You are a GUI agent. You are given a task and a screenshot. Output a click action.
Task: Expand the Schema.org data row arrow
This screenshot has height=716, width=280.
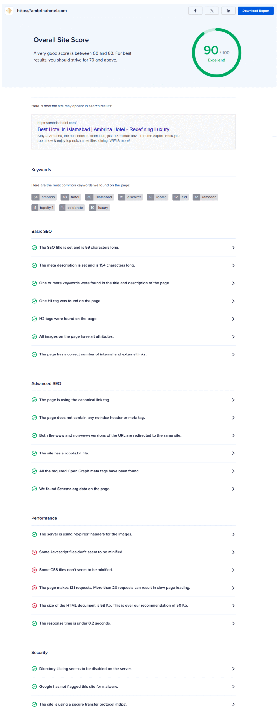click(233, 489)
